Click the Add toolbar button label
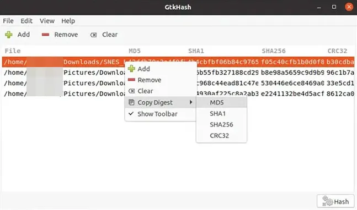 [24, 35]
